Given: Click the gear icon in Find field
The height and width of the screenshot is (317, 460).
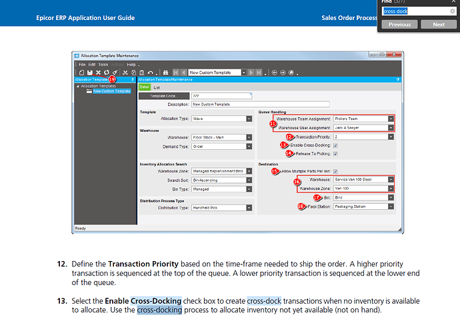Looking at the screenshot, I should [x=453, y=11].
